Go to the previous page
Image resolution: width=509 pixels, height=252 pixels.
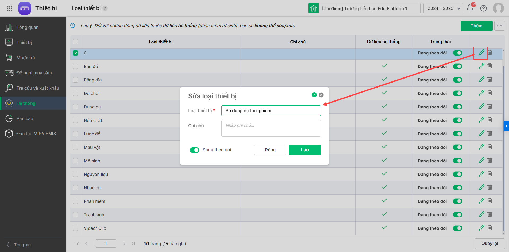(x=86, y=244)
